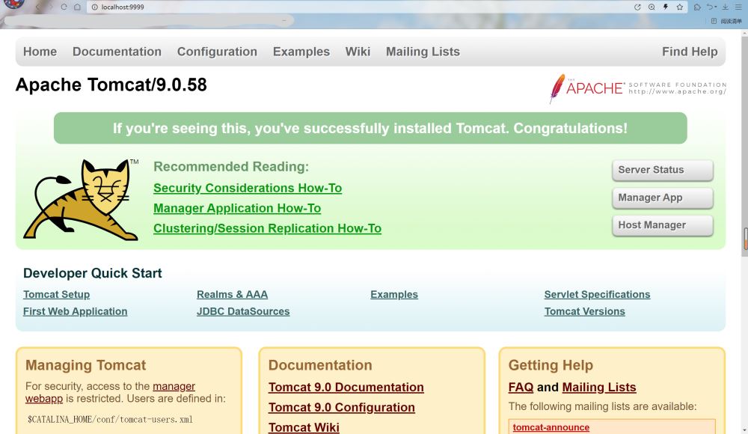Open the Manager App button
748x434 pixels.
(662, 198)
